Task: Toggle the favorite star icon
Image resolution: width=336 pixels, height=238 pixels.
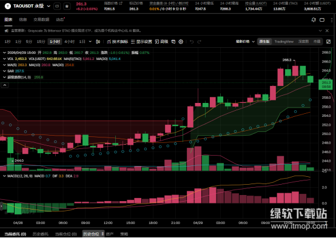Action: [67, 7]
